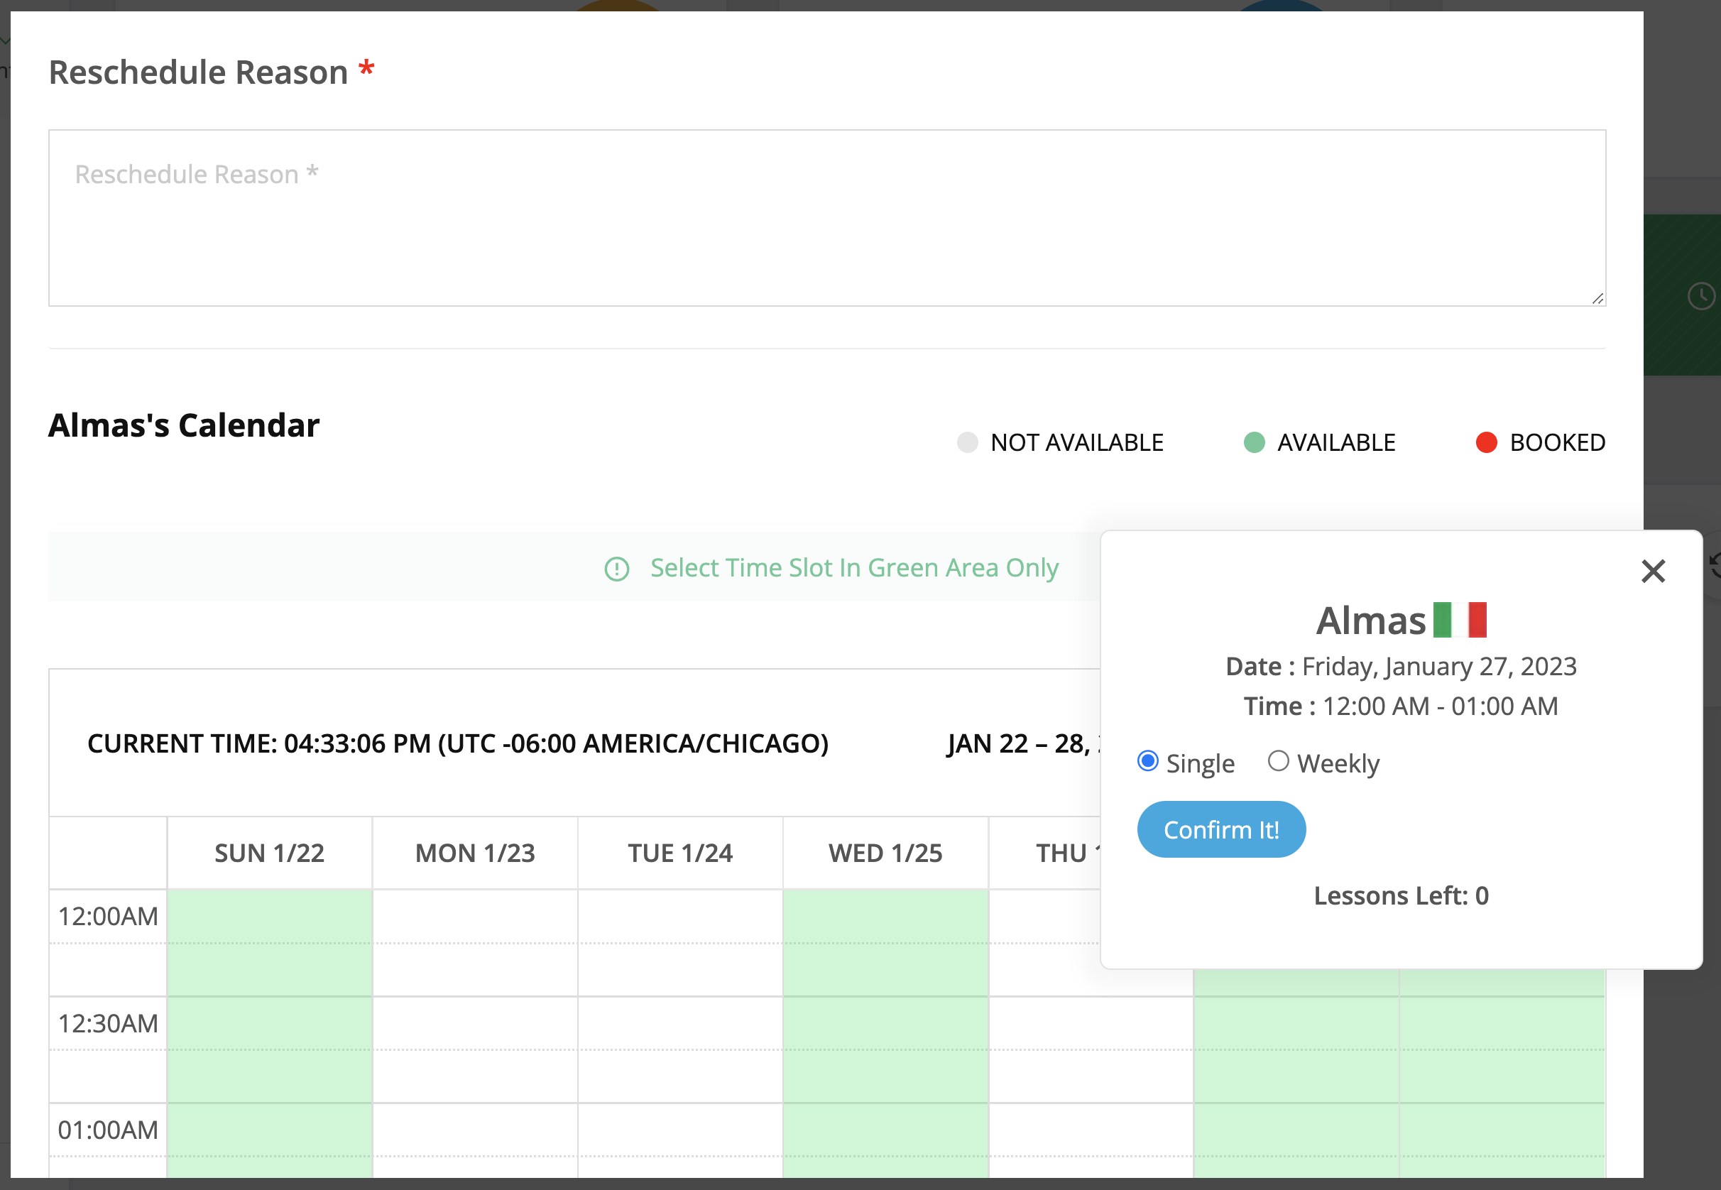Click the green AVAILABLE legend dot
1721x1190 pixels.
tap(1255, 443)
